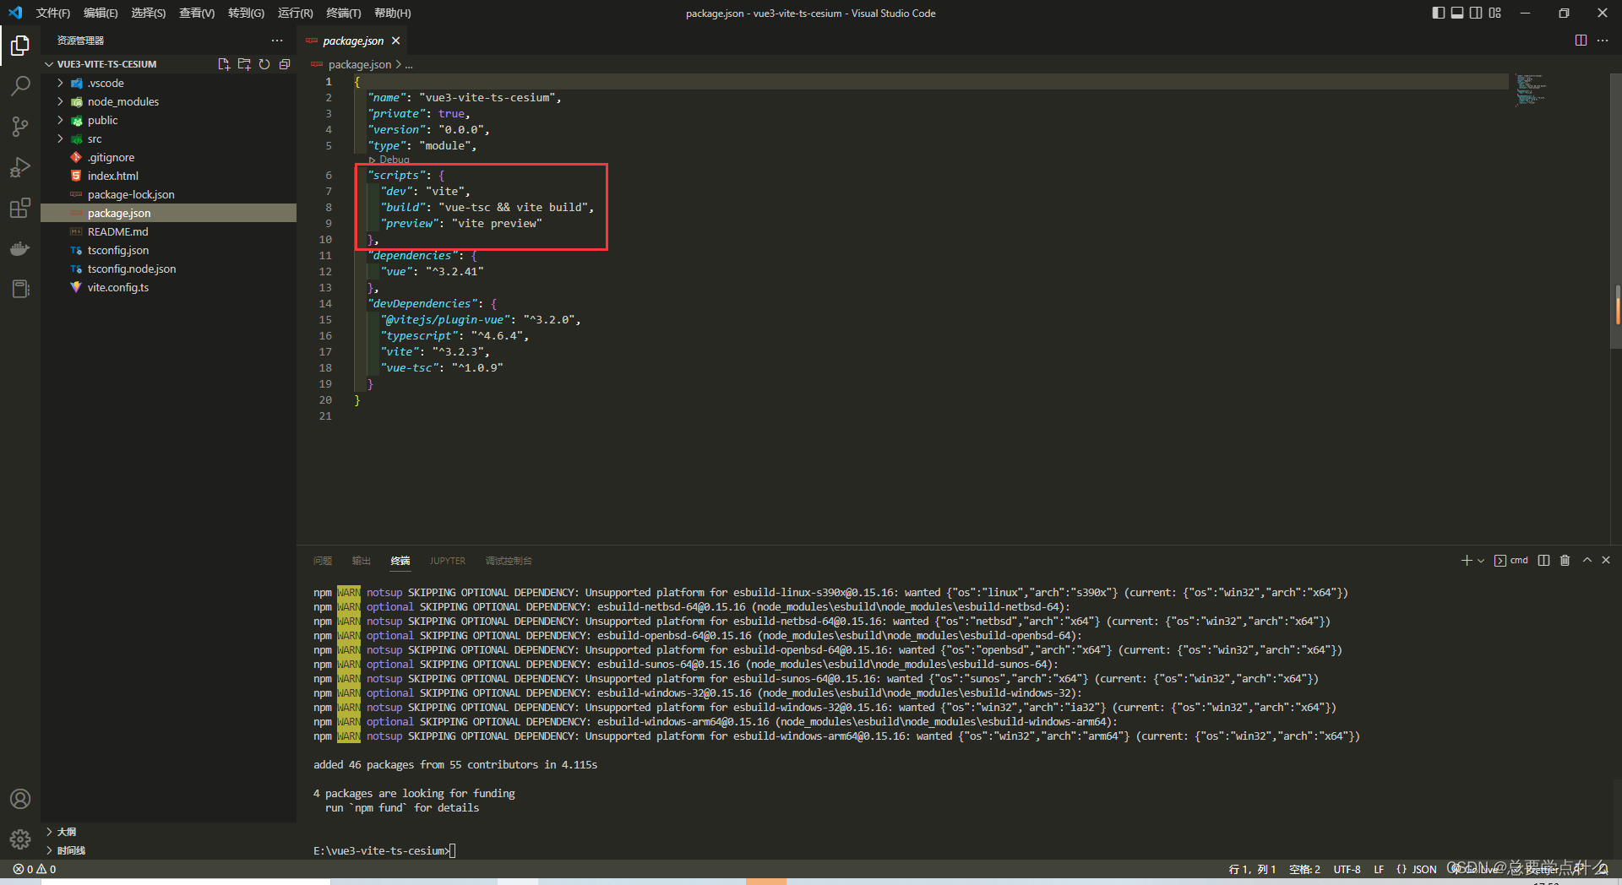Toggle the bottom panel layout icon
Screen dimensions: 1622x885
tap(1457, 13)
